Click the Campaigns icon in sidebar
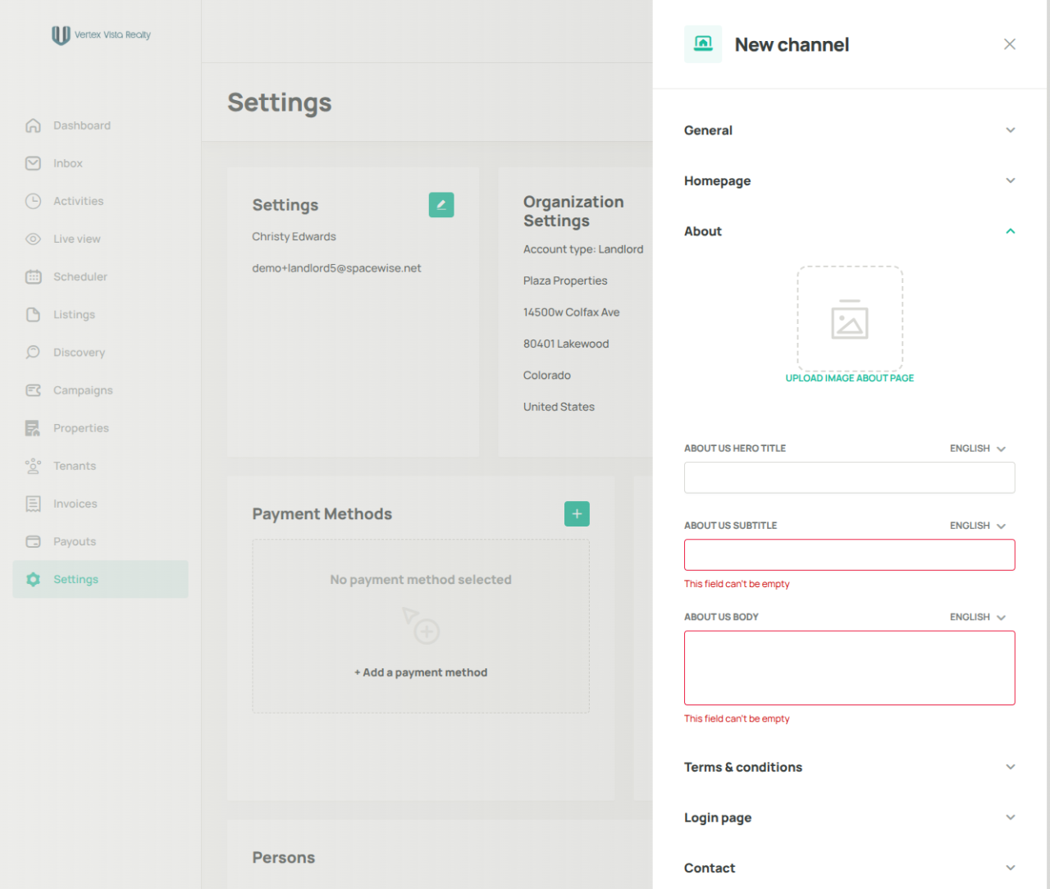This screenshot has height=889, width=1050. coord(33,390)
